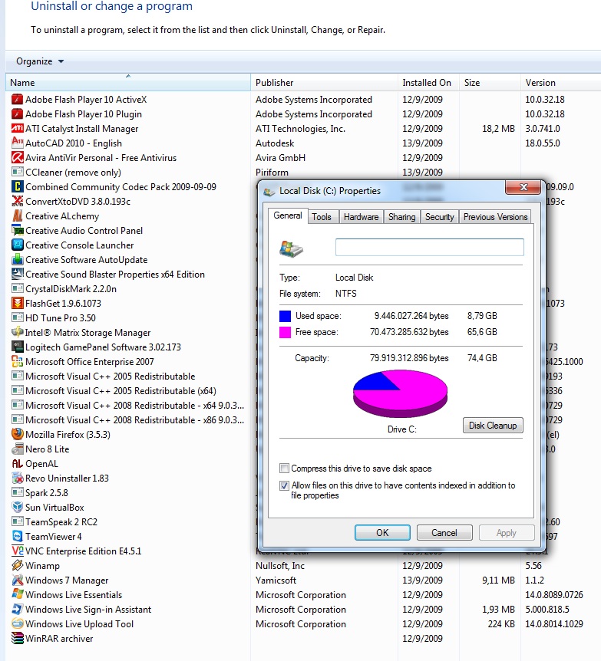This screenshot has width=601, height=661.
Task: Select the General tab
Action: tap(287, 215)
